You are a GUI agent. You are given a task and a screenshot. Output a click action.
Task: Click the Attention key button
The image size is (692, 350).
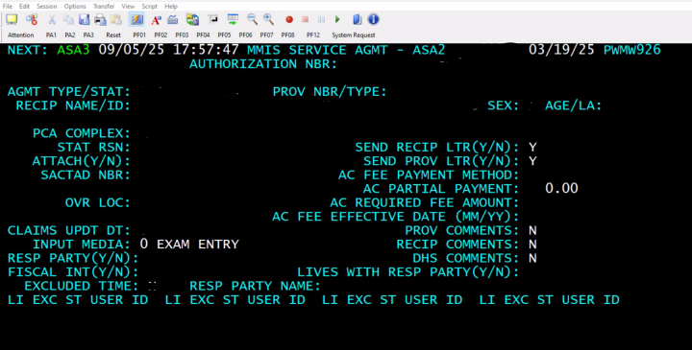pyautogui.click(x=21, y=35)
